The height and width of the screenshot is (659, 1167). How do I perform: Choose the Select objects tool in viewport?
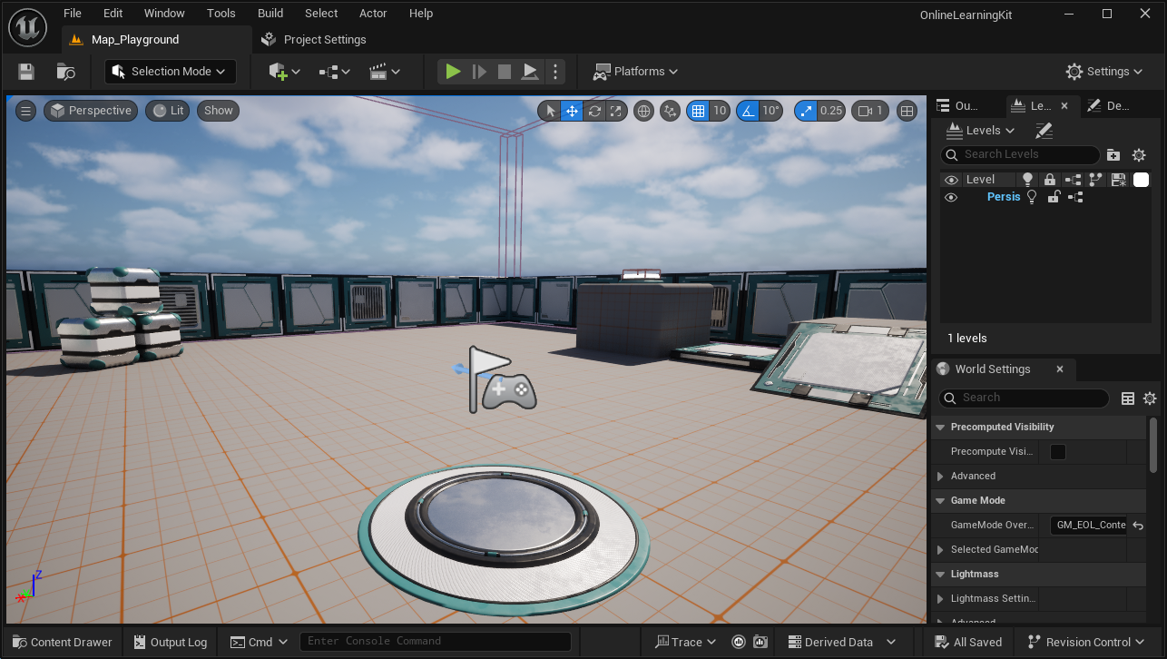549,111
